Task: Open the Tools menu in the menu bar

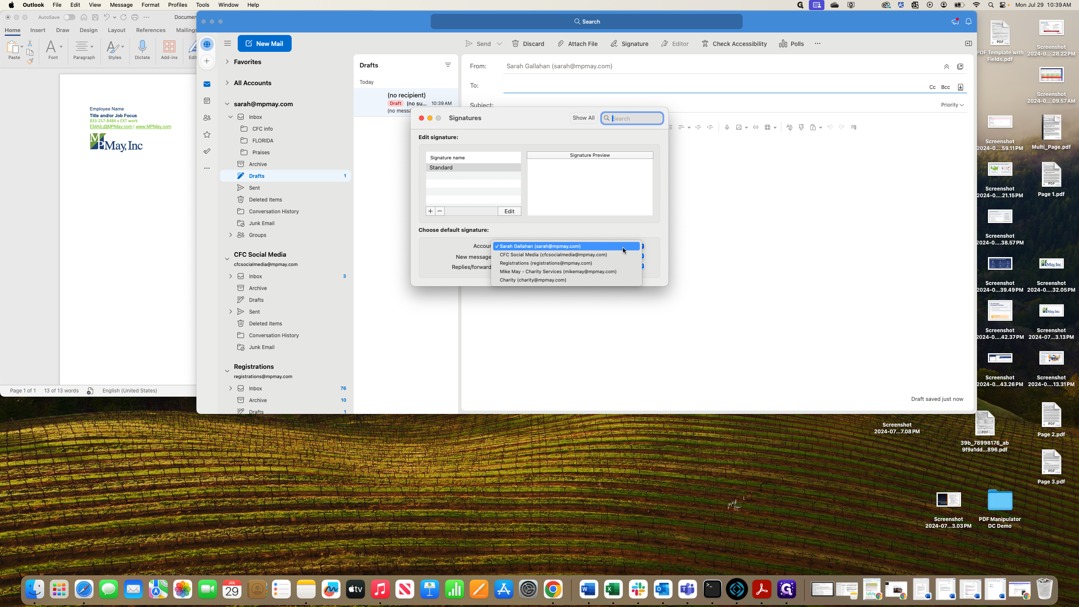Action: coord(202,5)
